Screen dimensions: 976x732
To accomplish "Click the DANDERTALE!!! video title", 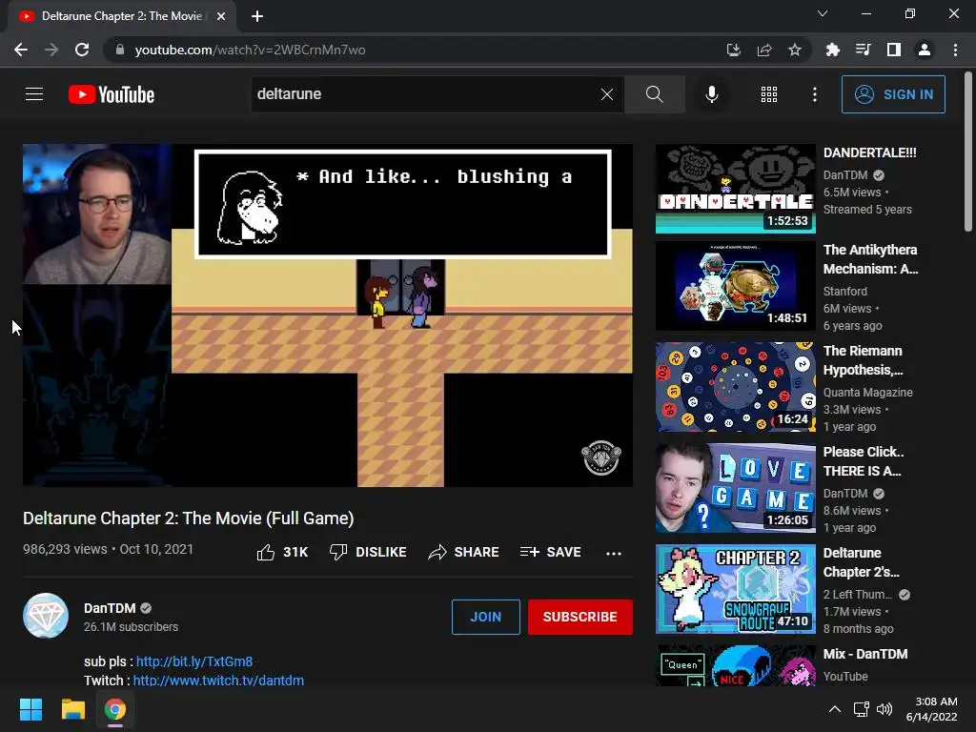I will (869, 152).
